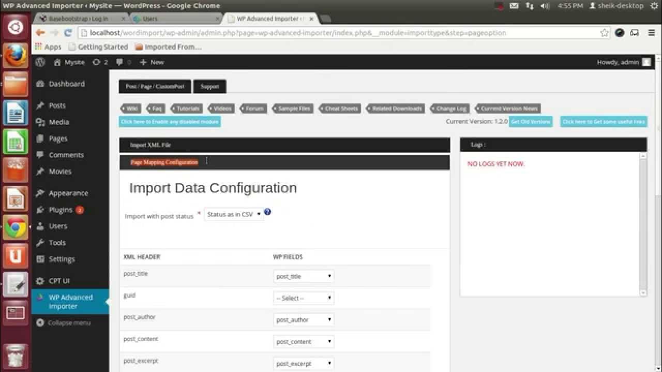Viewport: 662px width, 372px height.
Task: Open Trash icon in the dock
Action: click(15, 355)
